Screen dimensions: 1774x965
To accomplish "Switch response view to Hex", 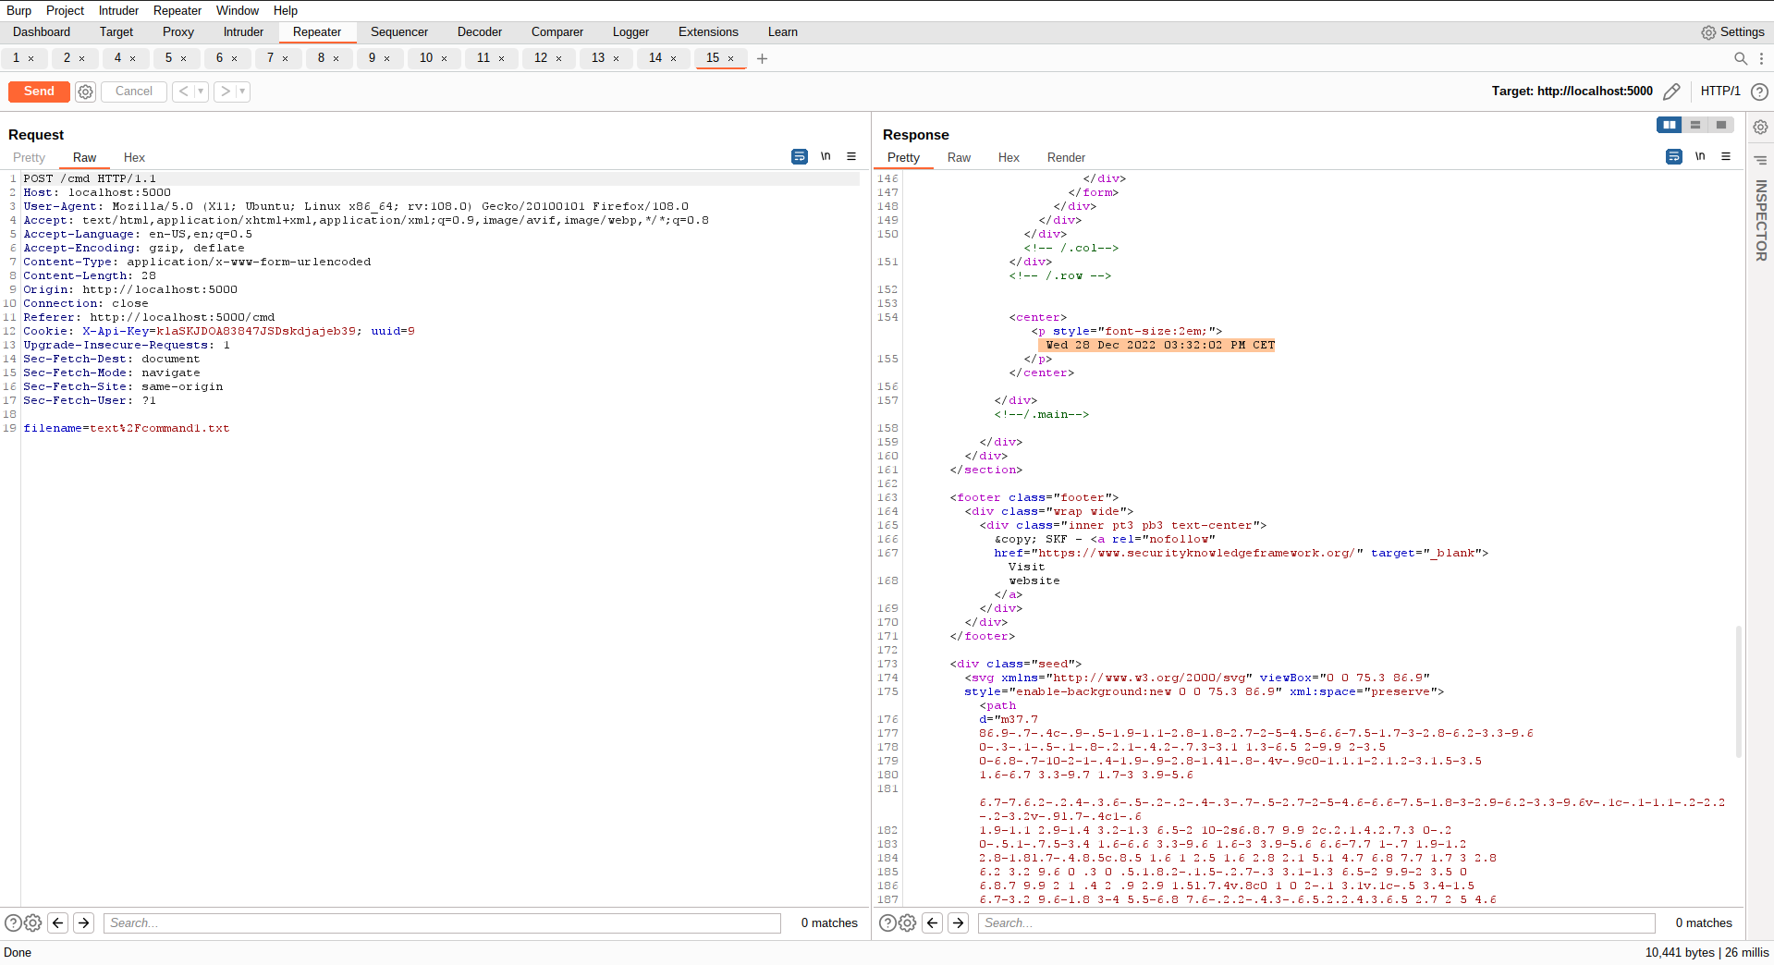I will point(1009,158).
